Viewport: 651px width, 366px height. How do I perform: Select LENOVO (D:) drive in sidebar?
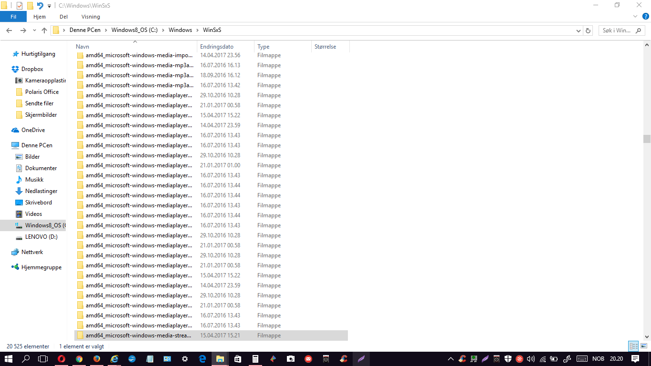coord(37,237)
